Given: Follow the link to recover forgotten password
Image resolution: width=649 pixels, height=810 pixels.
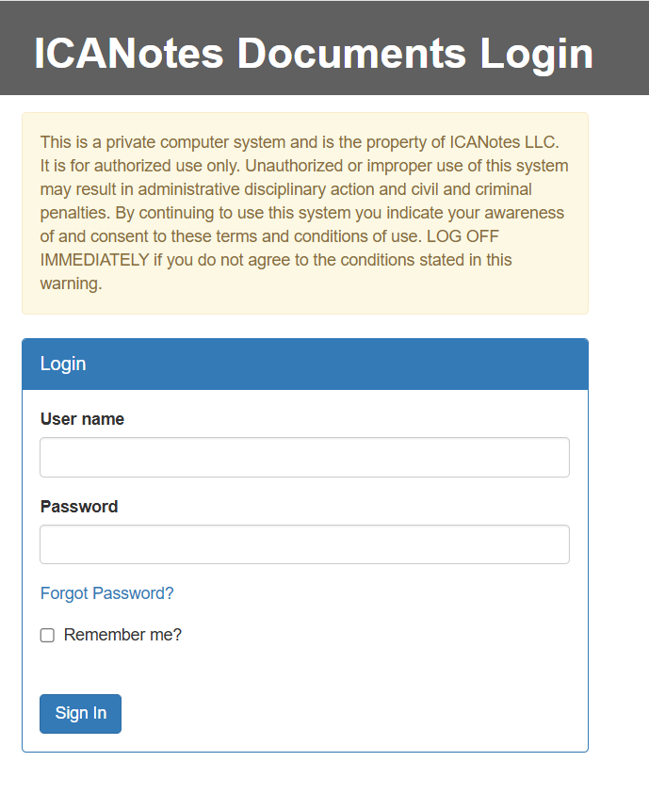Looking at the screenshot, I should click(106, 593).
